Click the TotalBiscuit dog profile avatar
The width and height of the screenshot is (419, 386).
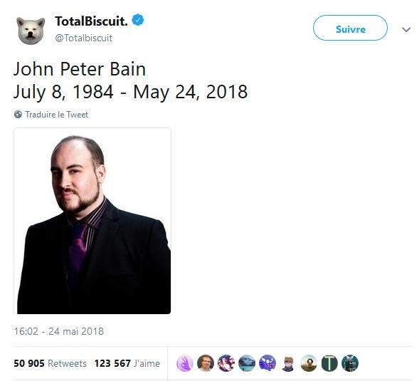31,31
